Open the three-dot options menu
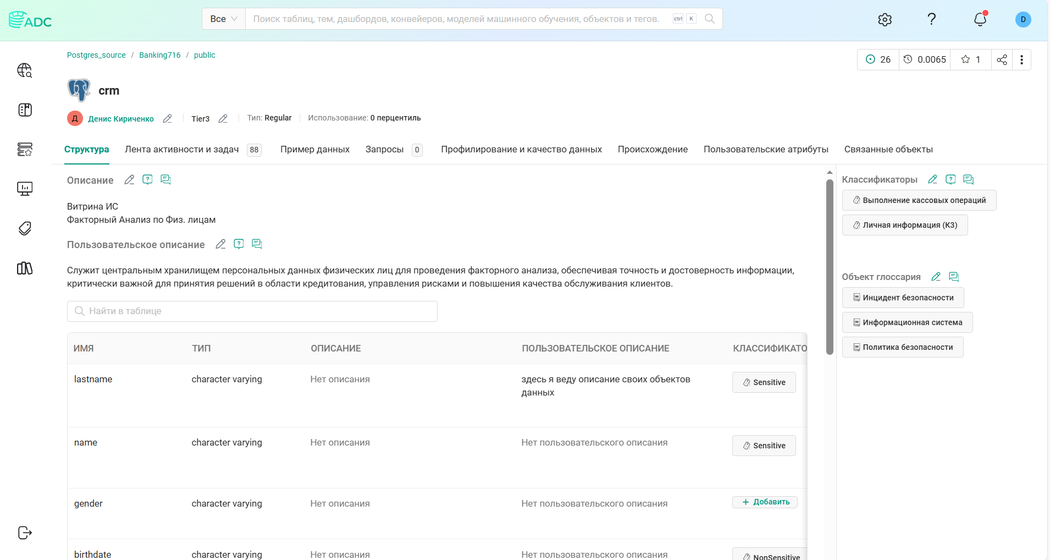The height and width of the screenshot is (560, 1050). pos(1022,59)
